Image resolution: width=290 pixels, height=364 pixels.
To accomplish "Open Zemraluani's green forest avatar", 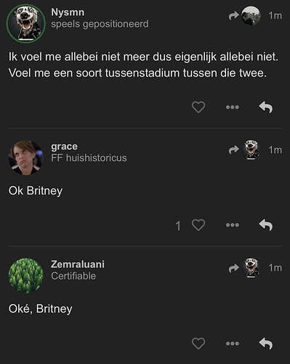I will (x=26, y=276).
